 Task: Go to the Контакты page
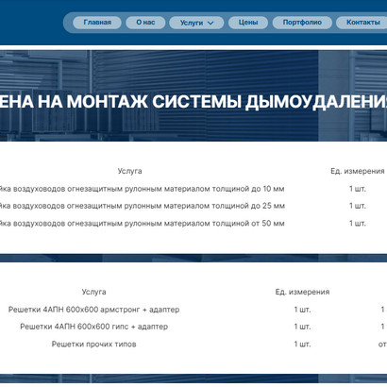tap(363, 23)
